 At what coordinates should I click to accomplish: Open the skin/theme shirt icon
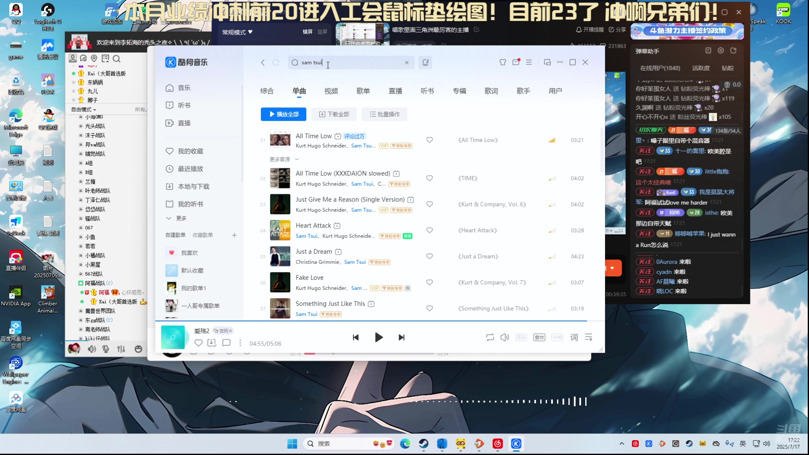[x=503, y=62]
